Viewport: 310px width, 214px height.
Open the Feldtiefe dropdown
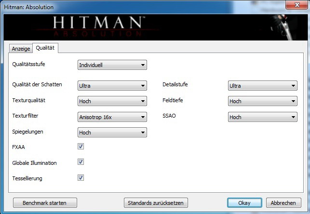point(263,101)
